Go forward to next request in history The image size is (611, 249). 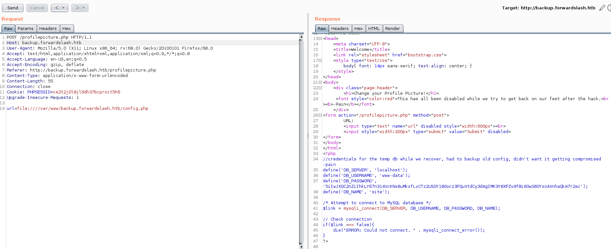77,8
